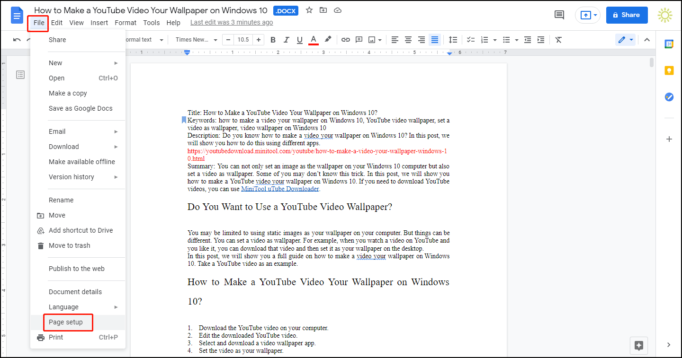
Task: Insert a link from toolbar
Action: point(346,40)
